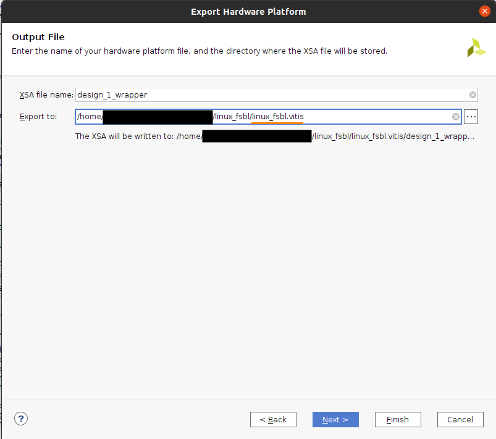The width and height of the screenshot is (496, 439).
Task: Cancel the export wizard
Action: point(460,419)
